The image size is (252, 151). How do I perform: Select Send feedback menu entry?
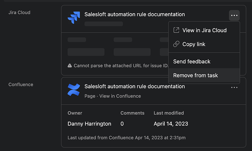point(204,62)
